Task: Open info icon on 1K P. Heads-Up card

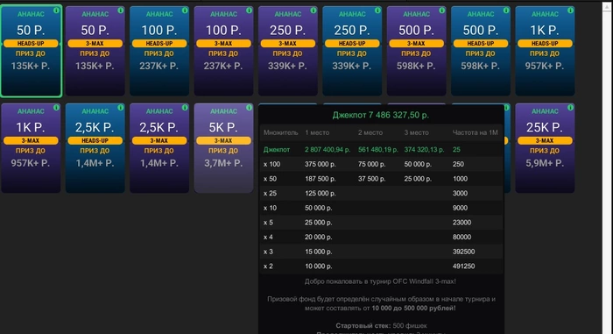Action: [570, 11]
